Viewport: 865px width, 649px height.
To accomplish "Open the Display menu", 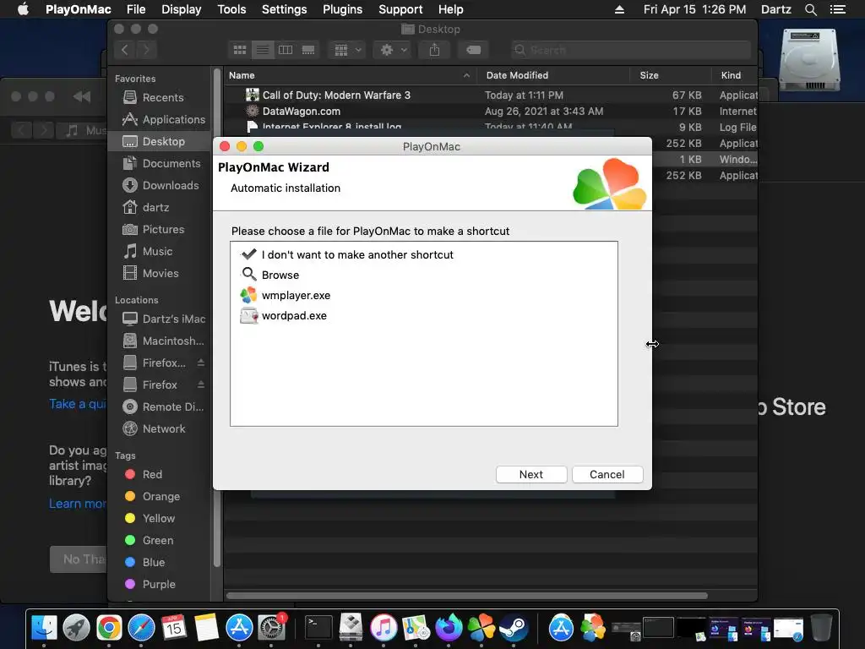I will pos(181,9).
